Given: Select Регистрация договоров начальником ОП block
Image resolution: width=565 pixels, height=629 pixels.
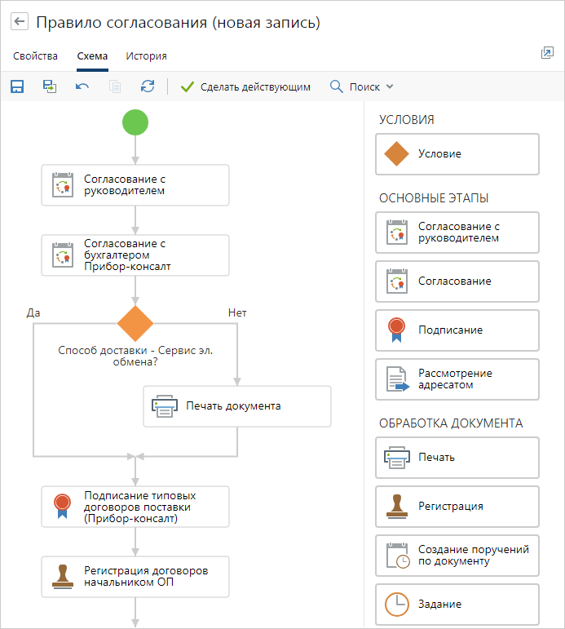Looking at the screenshot, I should [135, 576].
